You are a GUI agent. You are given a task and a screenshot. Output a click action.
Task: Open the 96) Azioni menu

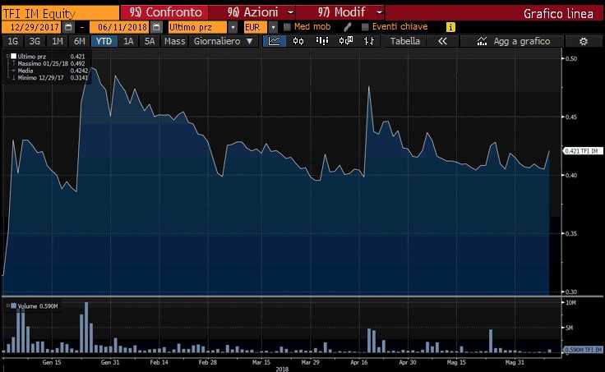(252, 12)
